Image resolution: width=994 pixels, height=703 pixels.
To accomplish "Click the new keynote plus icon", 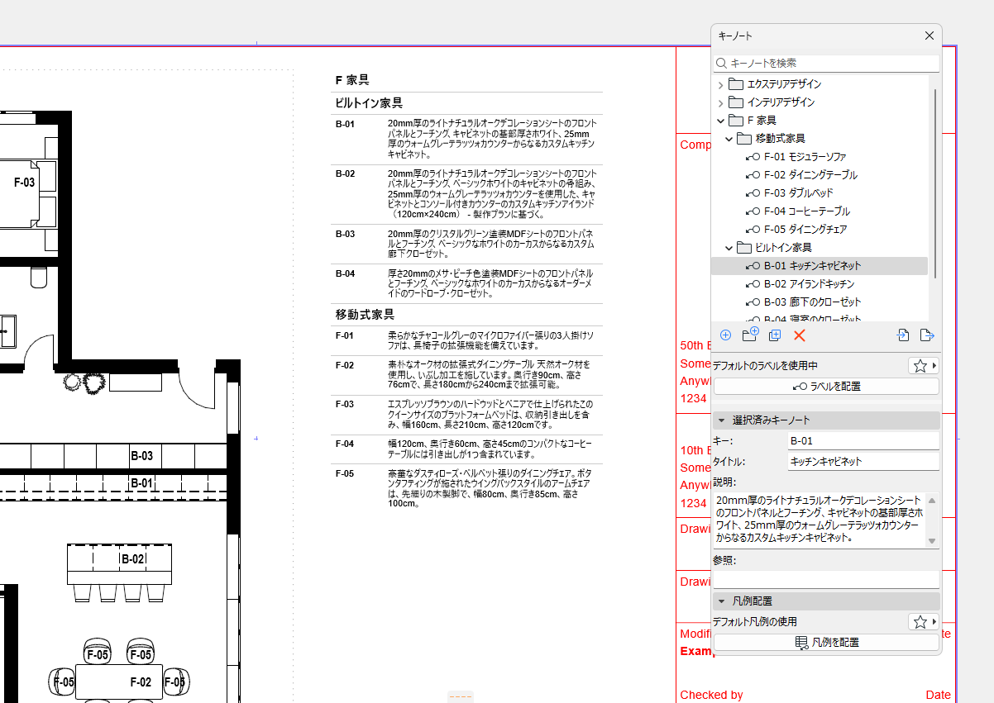I will coord(725,335).
